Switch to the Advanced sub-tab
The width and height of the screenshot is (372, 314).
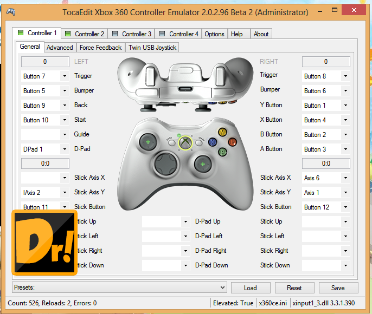(x=60, y=48)
